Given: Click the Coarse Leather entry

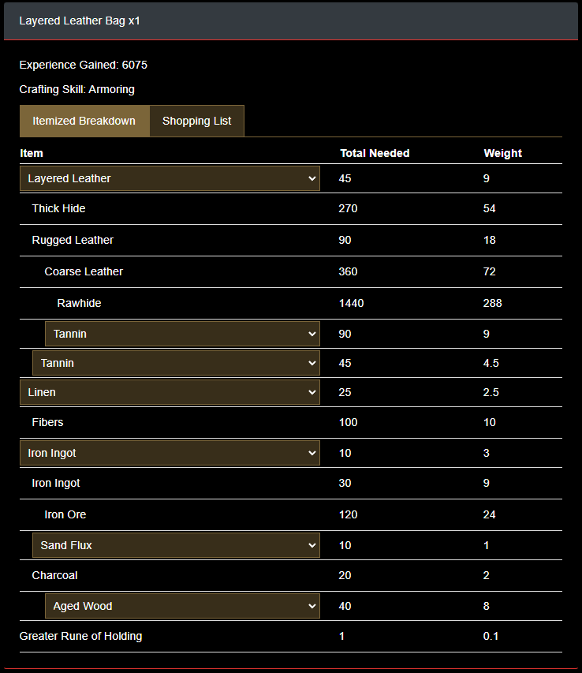Looking at the screenshot, I should (x=84, y=271).
